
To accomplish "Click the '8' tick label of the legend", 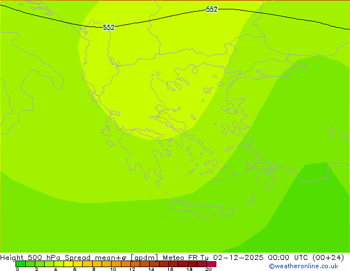I will tap(94, 269).
